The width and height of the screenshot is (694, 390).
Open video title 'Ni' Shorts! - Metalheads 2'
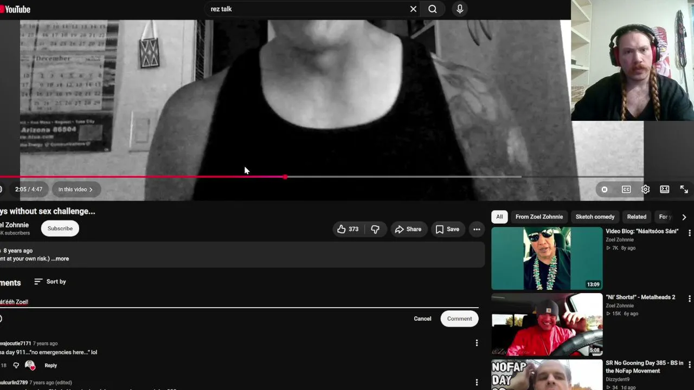(x=640, y=297)
